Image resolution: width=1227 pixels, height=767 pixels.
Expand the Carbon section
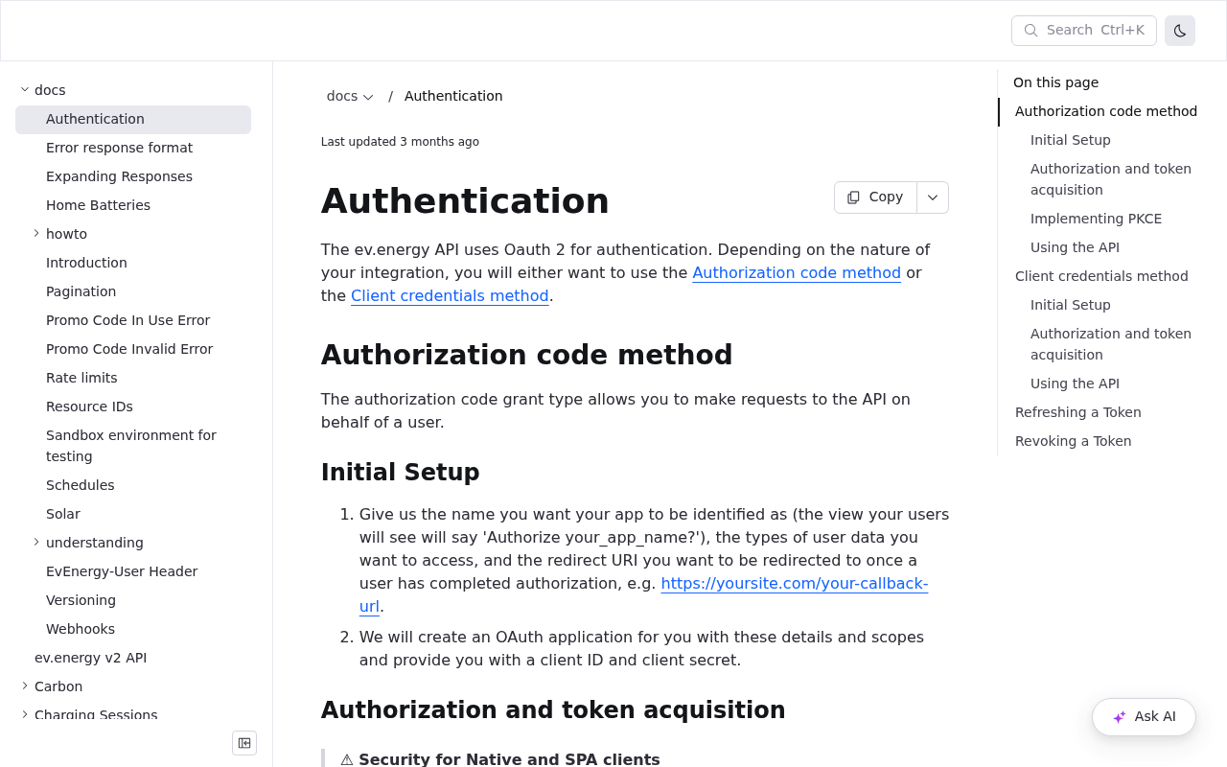pyautogui.click(x=25, y=686)
